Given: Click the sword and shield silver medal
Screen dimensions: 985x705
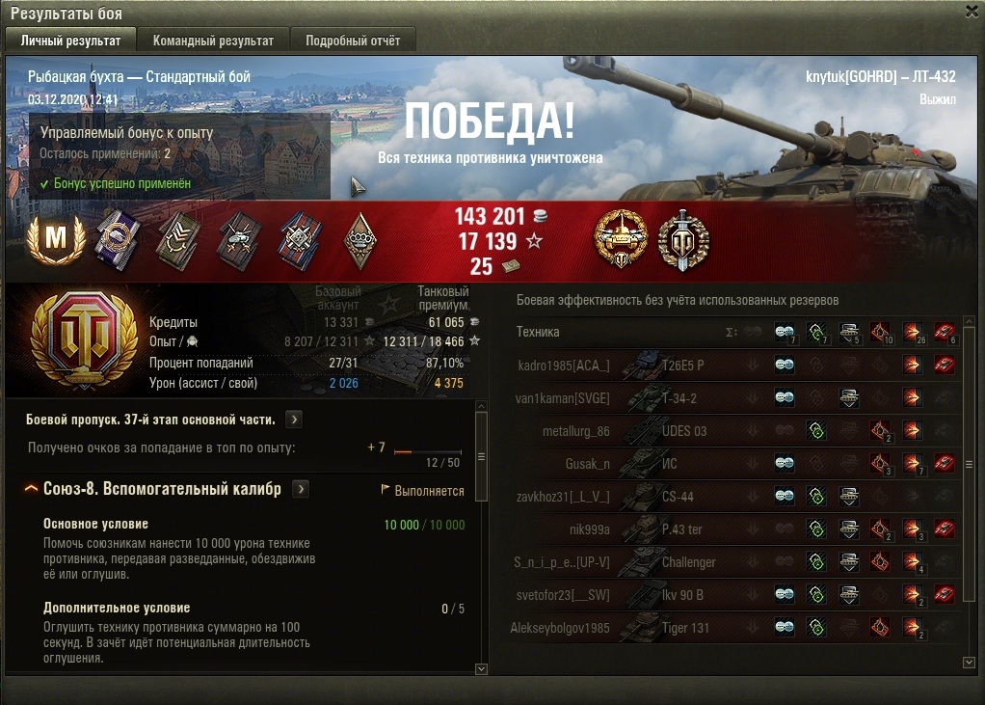Looking at the screenshot, I should coord(683,239).
